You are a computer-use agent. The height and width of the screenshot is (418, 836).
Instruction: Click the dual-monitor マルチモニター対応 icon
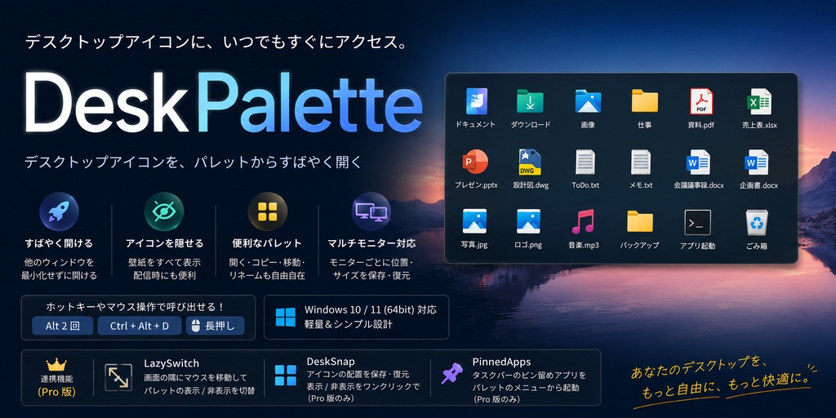pyautogui.click(x=371, y=211)
